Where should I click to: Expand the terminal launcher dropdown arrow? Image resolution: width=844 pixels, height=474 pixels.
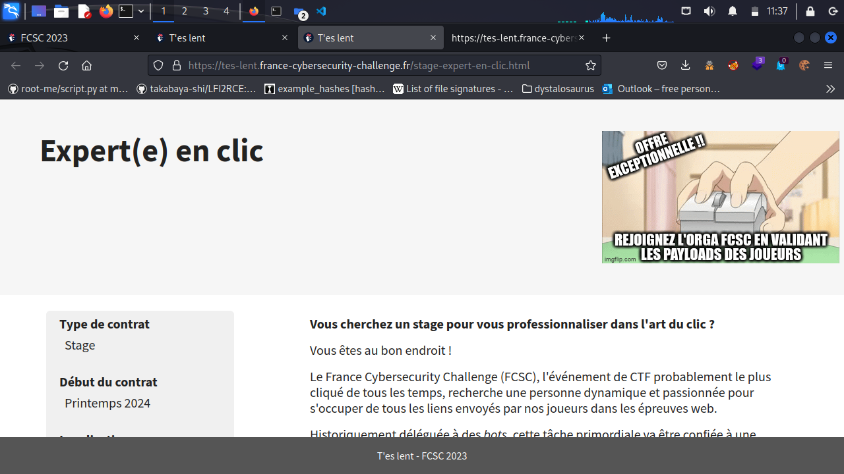click(141, 11)
